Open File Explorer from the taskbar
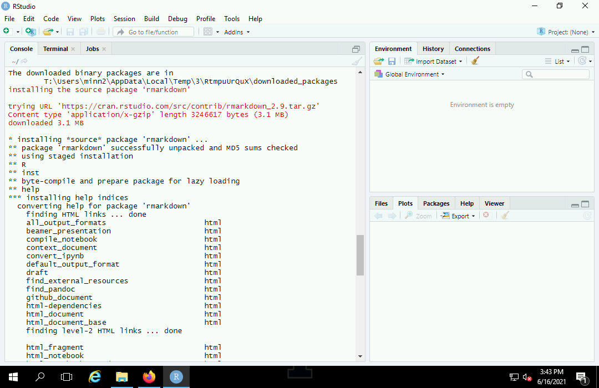This screenshot has width=599, height=388. tap(122, 377)
